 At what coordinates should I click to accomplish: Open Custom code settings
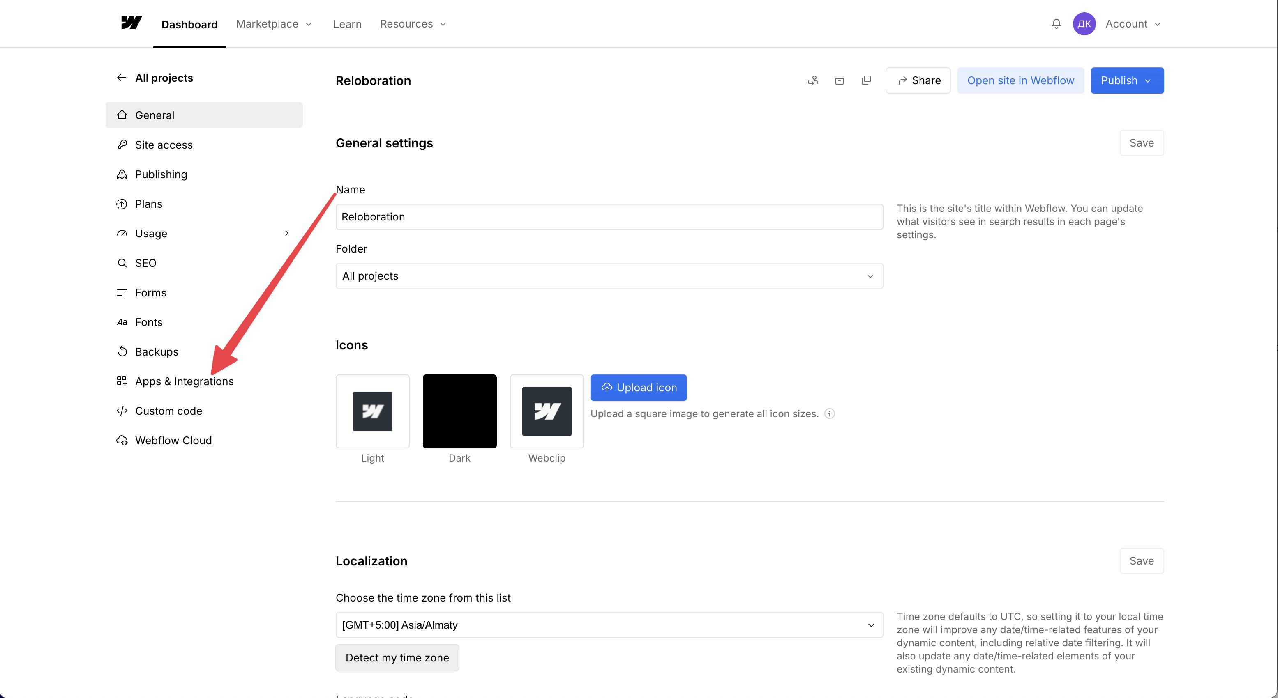click(204, 411)
